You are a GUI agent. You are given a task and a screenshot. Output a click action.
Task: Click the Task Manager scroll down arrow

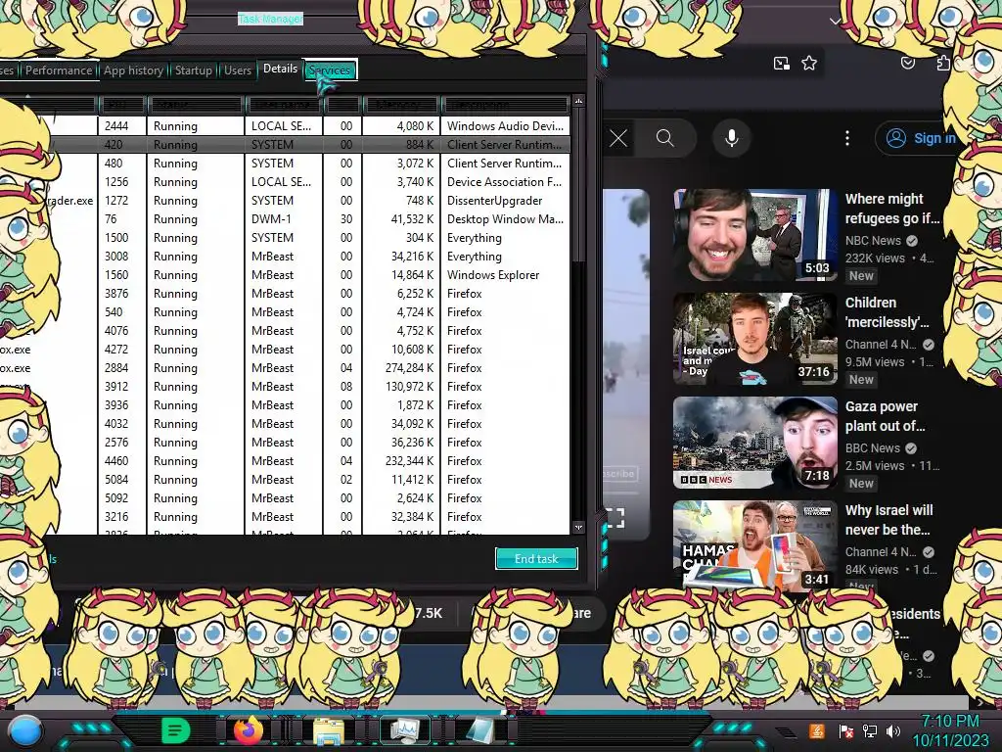point(578,528)
